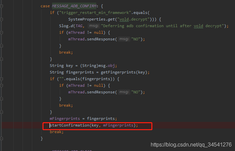Click the MESSAGE_ADB_CONFIRM constant

74,6
